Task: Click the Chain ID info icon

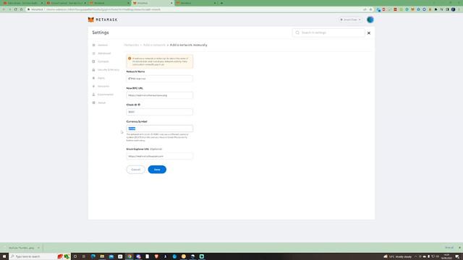Action: coord(139,105)
